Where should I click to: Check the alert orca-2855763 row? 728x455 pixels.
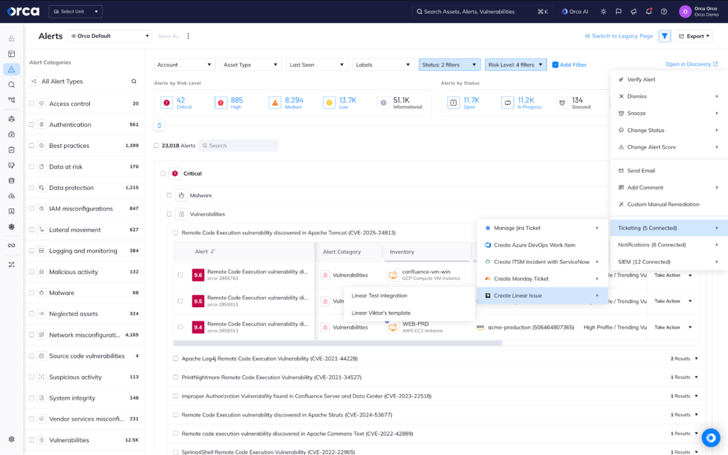180,275
